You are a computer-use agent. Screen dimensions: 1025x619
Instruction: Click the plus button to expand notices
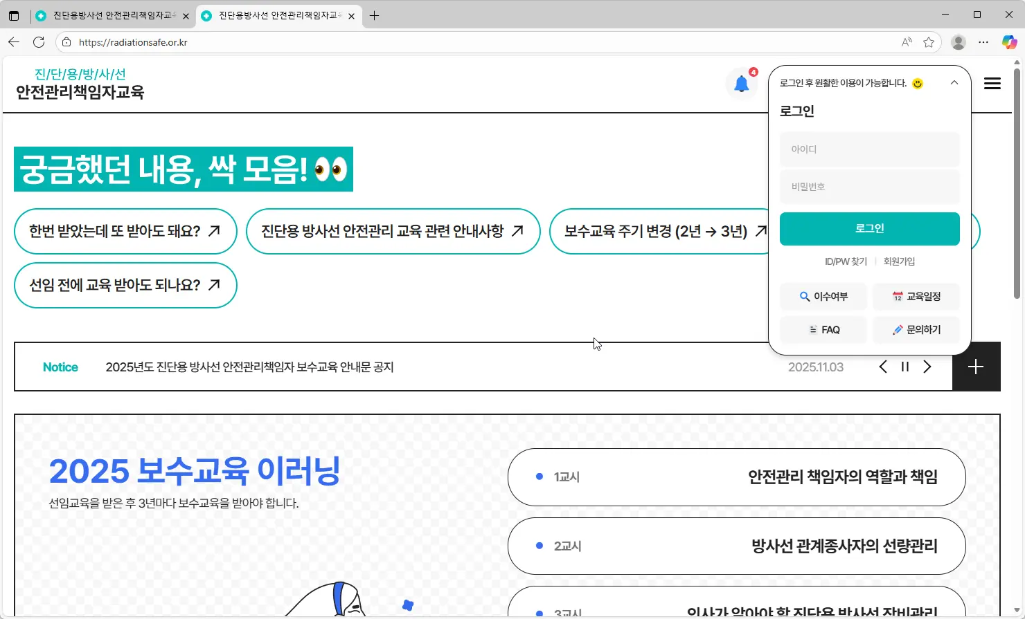coord(976,367)
